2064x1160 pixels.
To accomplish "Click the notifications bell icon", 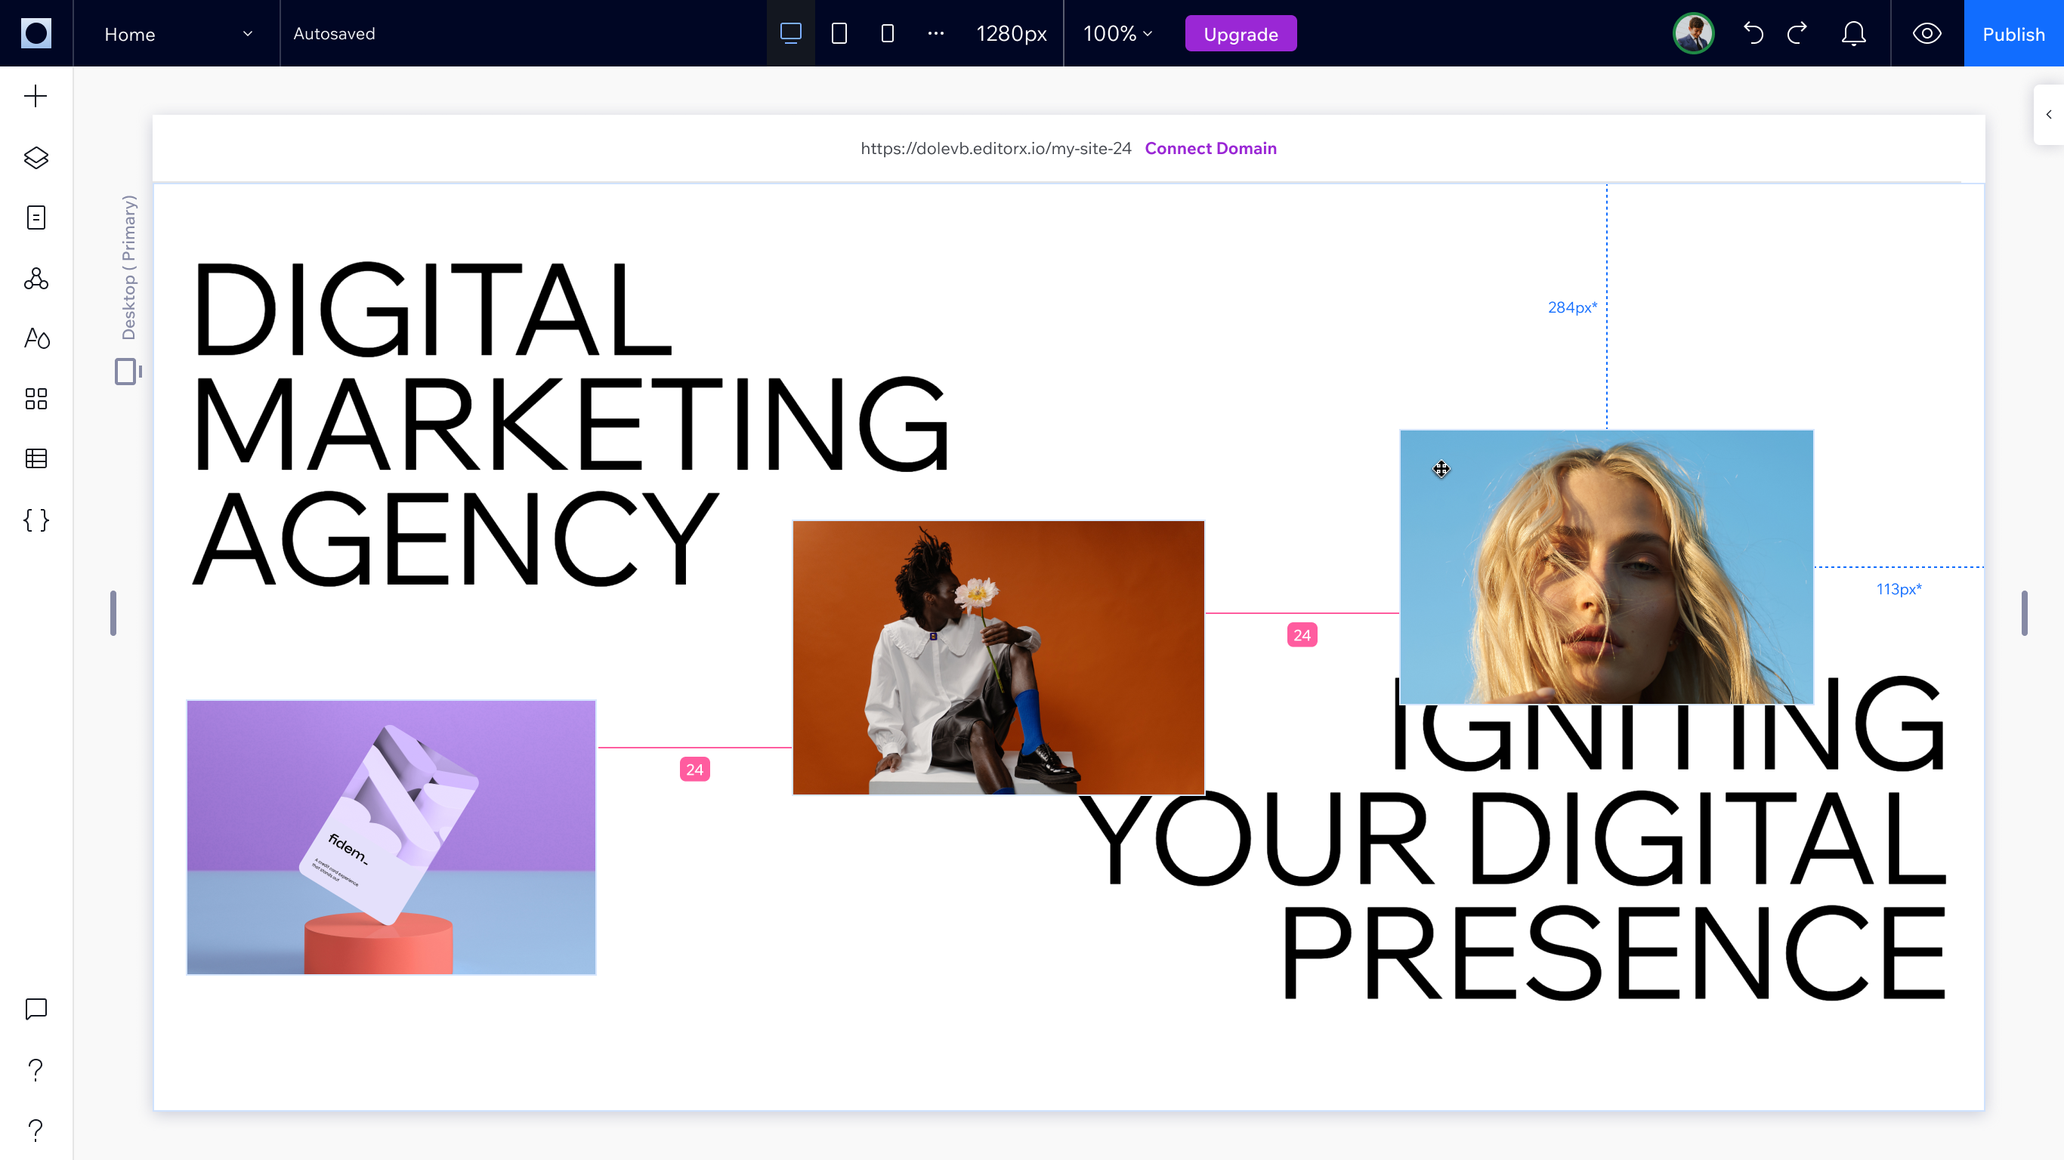I will click(x=1853, y=34).
